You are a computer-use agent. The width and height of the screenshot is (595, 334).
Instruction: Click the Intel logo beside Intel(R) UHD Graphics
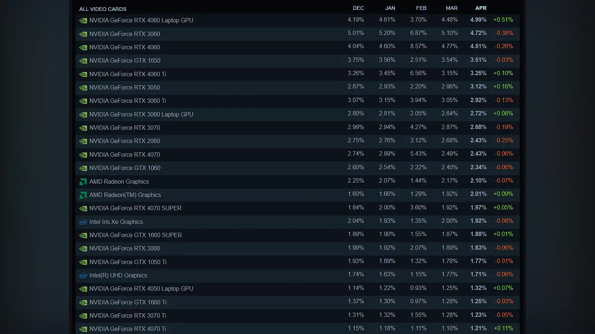coord(83,276)
